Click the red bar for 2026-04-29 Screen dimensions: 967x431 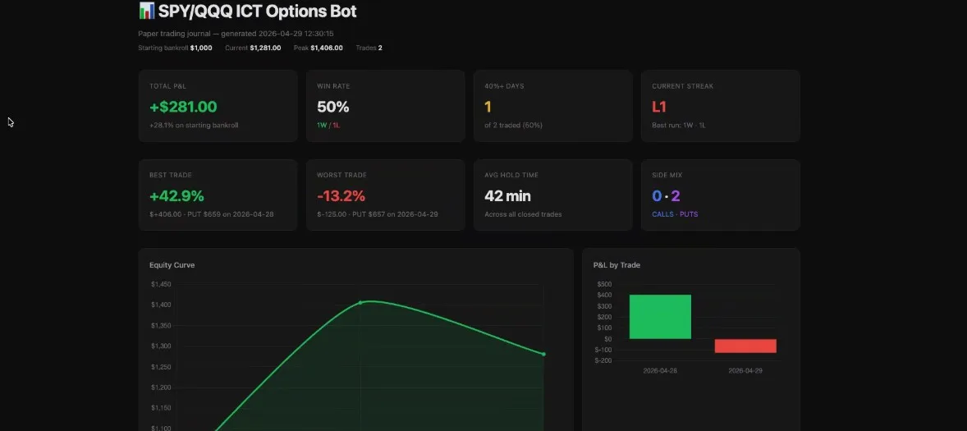(745, 346)
